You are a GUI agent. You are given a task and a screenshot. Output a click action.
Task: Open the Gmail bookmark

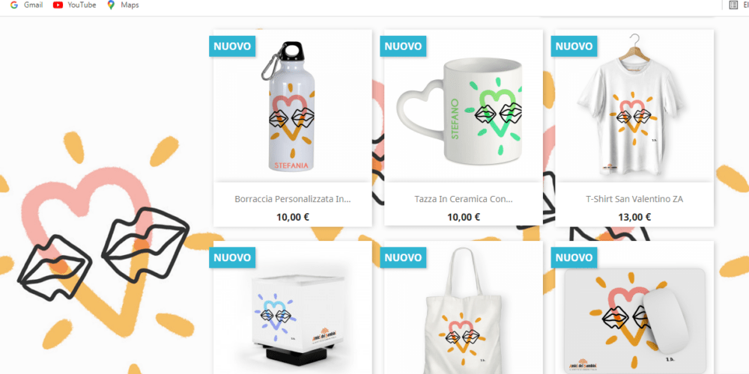pyautogui.click(x=26, y=5)
